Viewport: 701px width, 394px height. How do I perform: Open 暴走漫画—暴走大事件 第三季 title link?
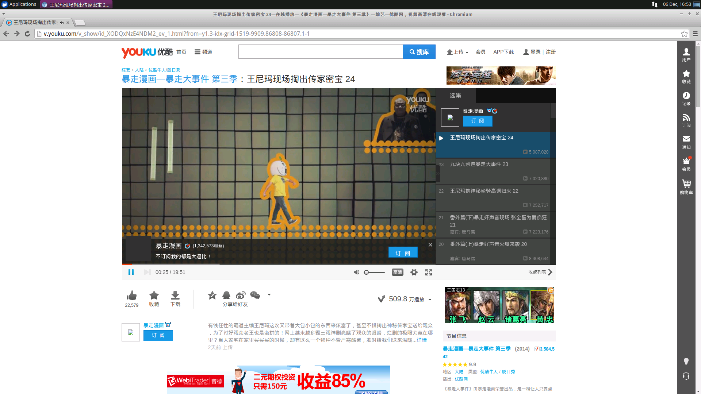pos(180,79)
